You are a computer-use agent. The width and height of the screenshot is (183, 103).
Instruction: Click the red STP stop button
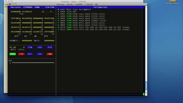[x=21, y=54]
